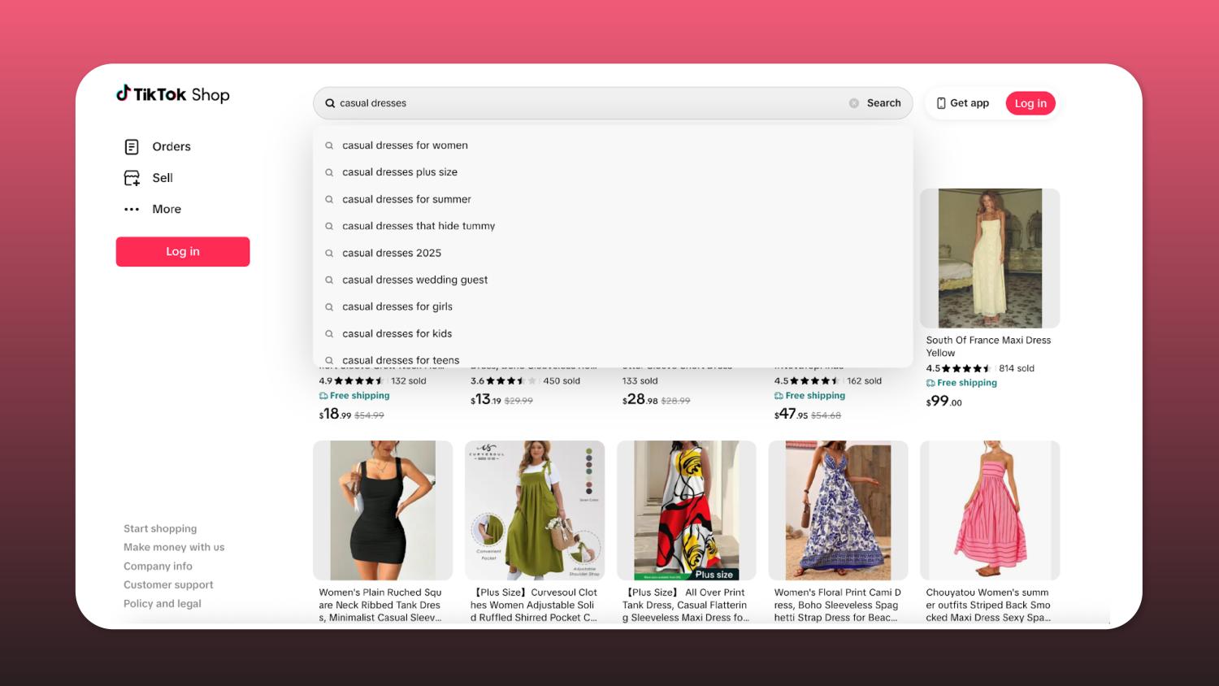Choose casual dresses plus size suggestion
The image size is (1219, 686).
point(399,172)
